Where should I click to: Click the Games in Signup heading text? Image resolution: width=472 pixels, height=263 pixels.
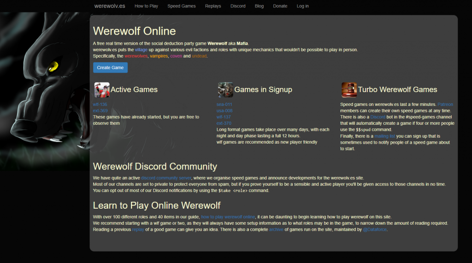pyautogui.click(x=263, y=90)
